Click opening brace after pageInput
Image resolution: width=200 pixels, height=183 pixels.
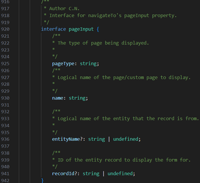coord(98,29)
